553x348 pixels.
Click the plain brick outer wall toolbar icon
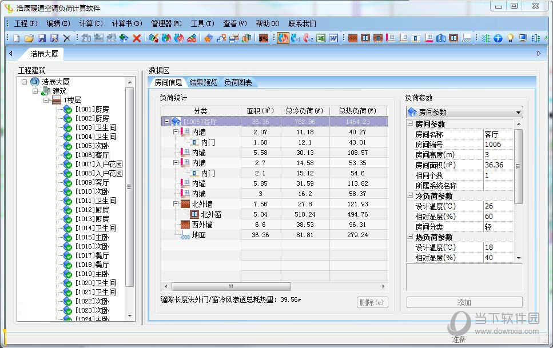353,38
